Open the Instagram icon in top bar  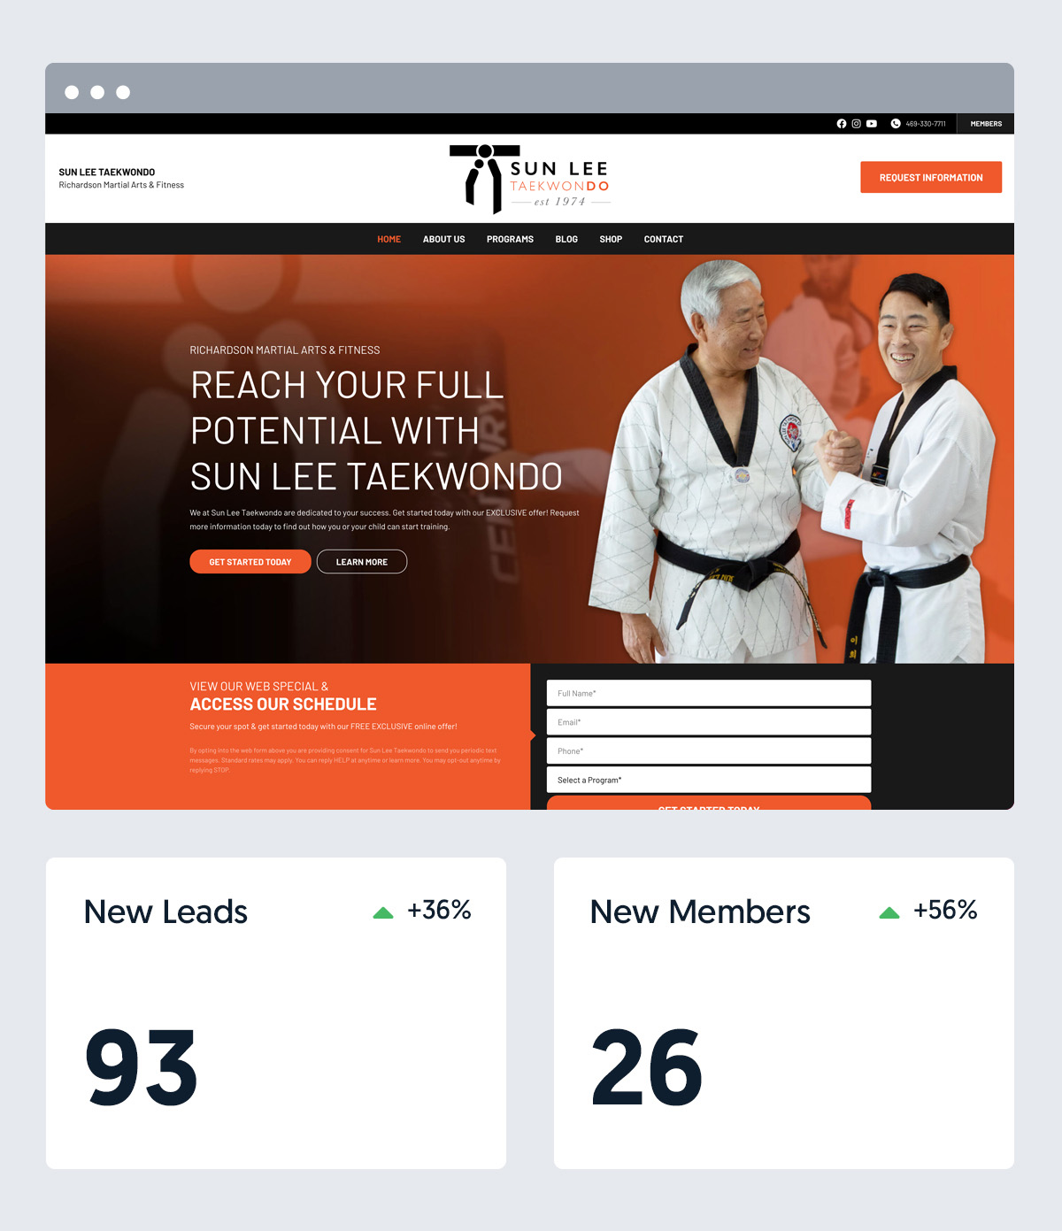tap(856, 124)
